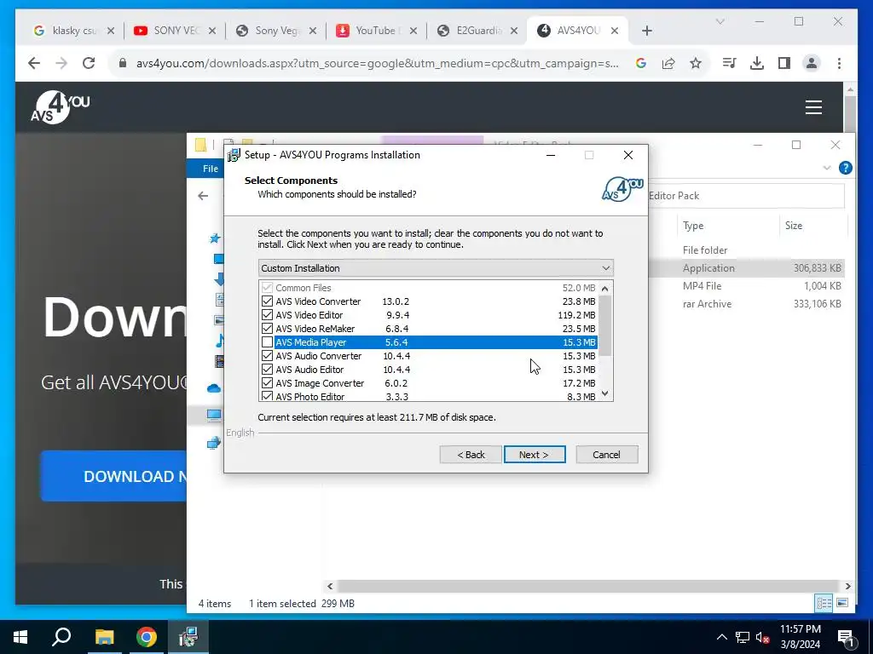Switch Explorer to large icons view
Image resolution: width=873 pixels, height=654 pixels.
[842, 603]
